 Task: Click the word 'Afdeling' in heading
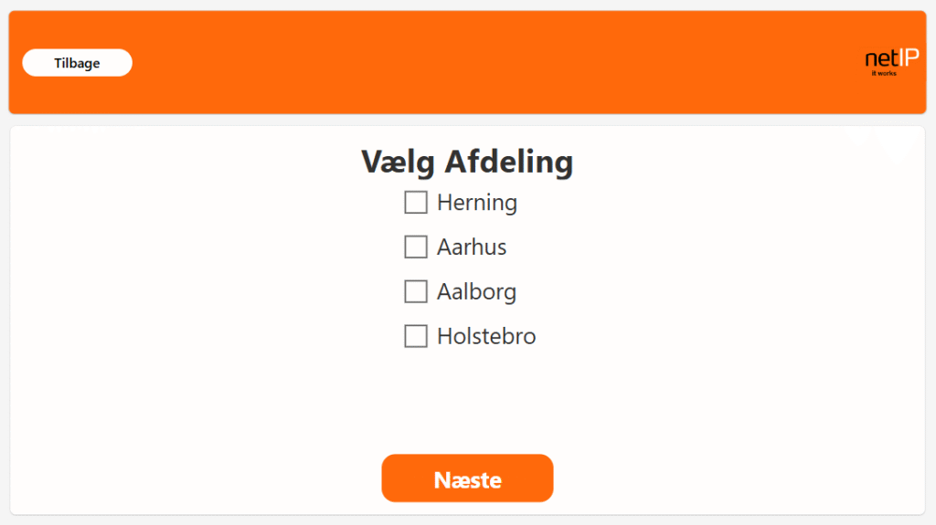click(509, 163)
